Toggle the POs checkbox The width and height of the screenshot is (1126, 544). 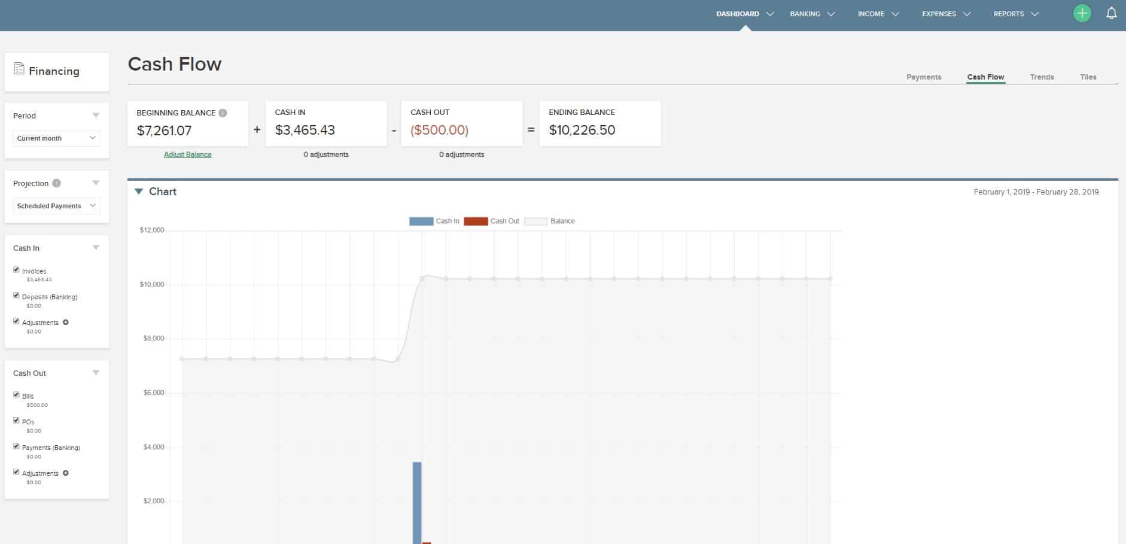[x=16, y=421]
